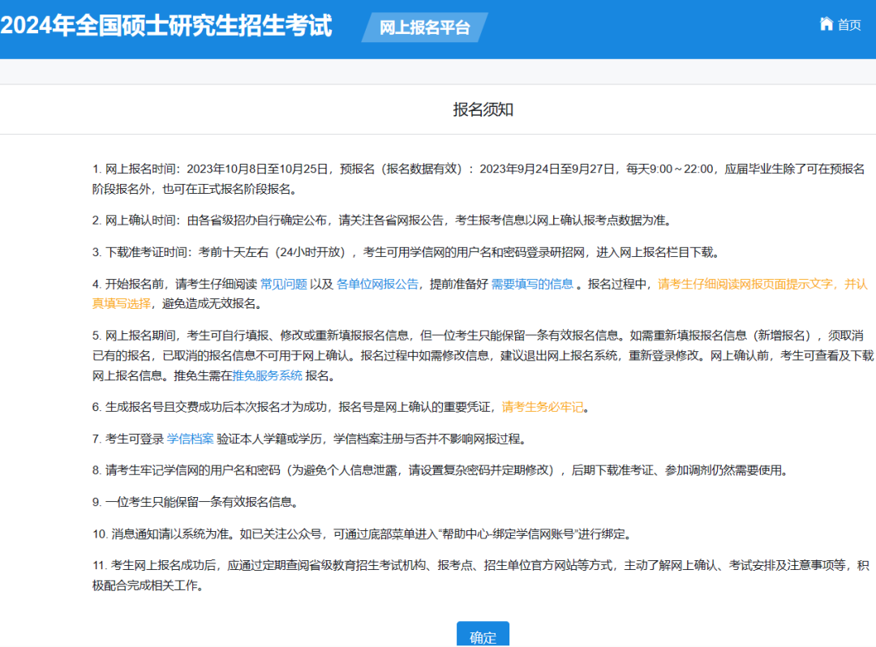Open the 常见问题 link

pos(284,284)
